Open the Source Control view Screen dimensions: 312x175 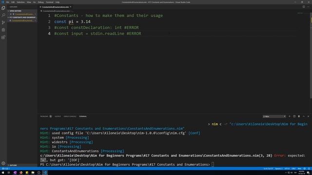pyautogui.click(x=3, y=22)
